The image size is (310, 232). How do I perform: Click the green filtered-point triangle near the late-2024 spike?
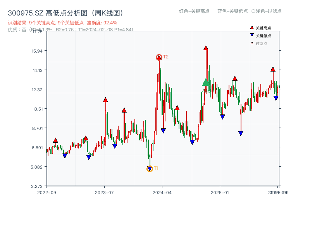tap(206, 83)
